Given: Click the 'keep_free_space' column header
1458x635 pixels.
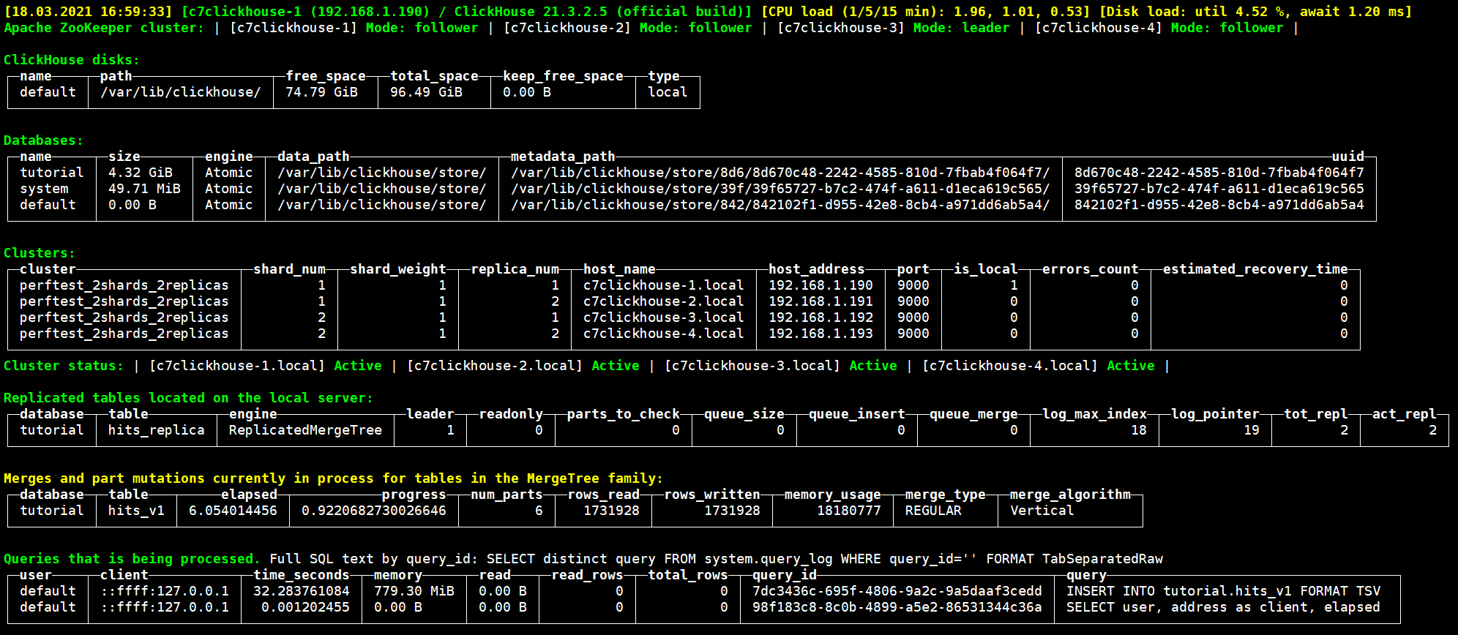Looking at the screenshot, I should 563,76.
